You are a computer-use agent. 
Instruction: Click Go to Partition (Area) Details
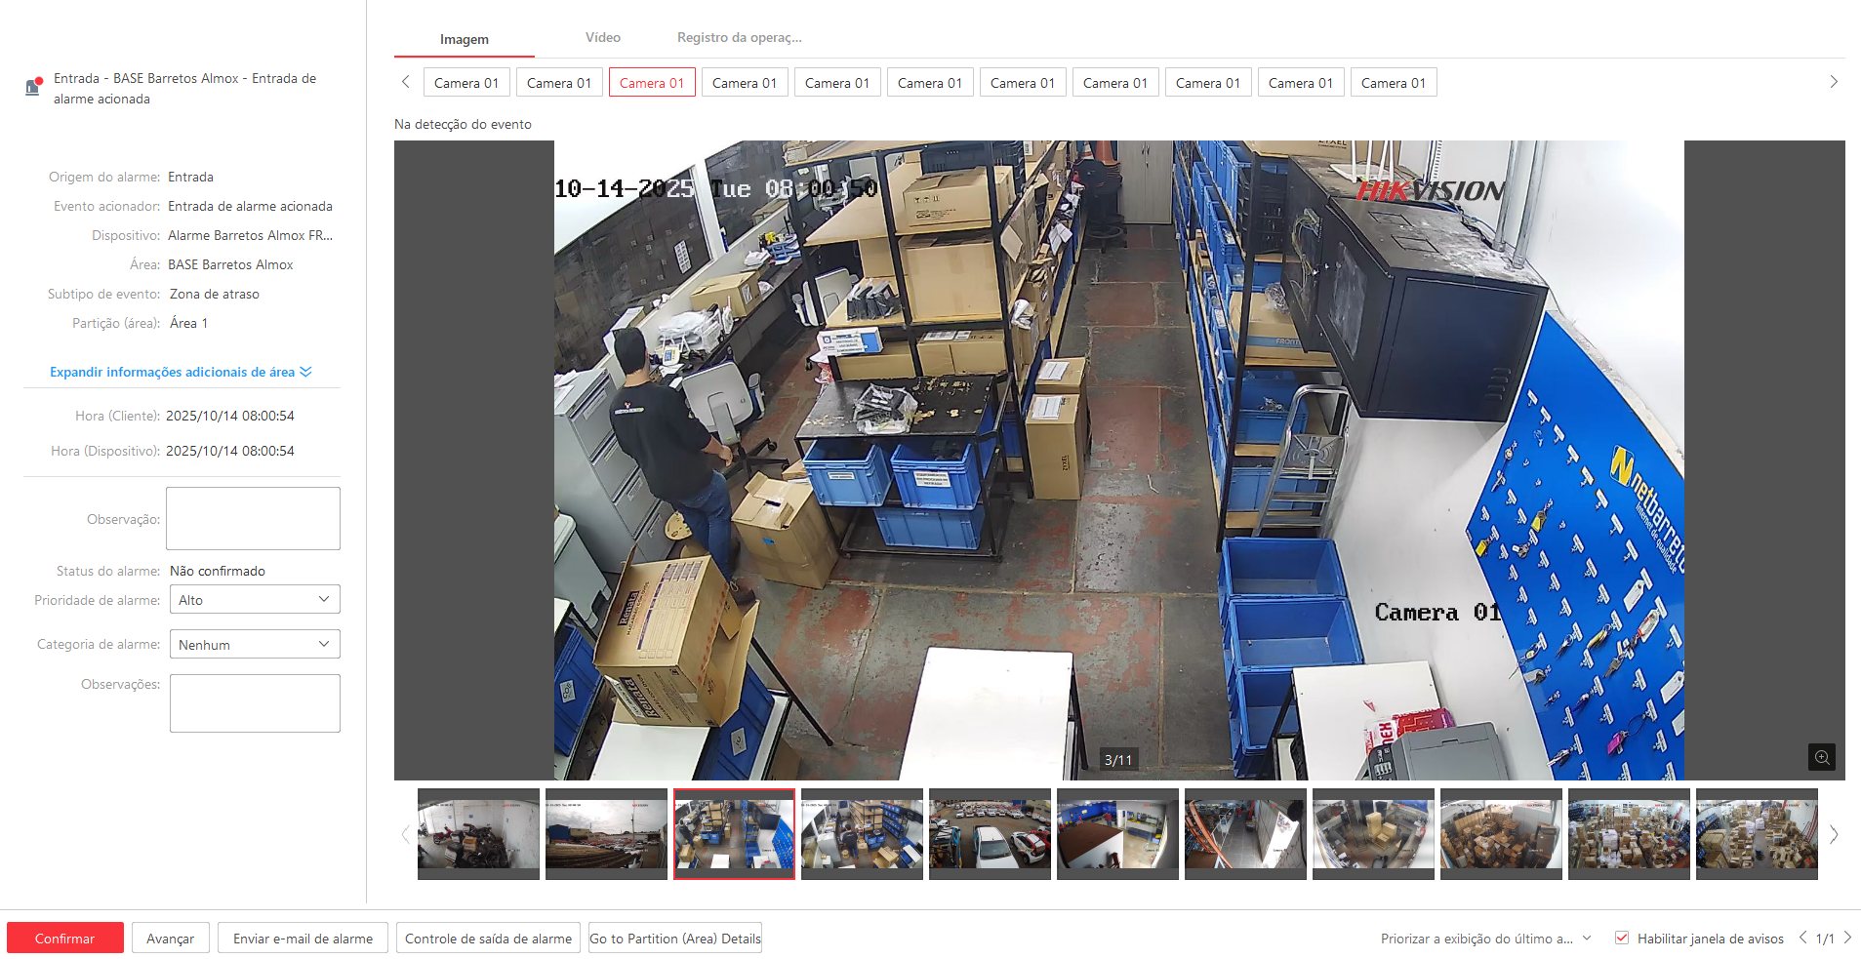point(675,939)
